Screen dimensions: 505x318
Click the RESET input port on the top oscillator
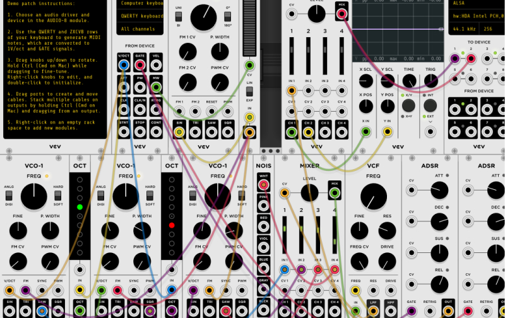coord(211,112)
